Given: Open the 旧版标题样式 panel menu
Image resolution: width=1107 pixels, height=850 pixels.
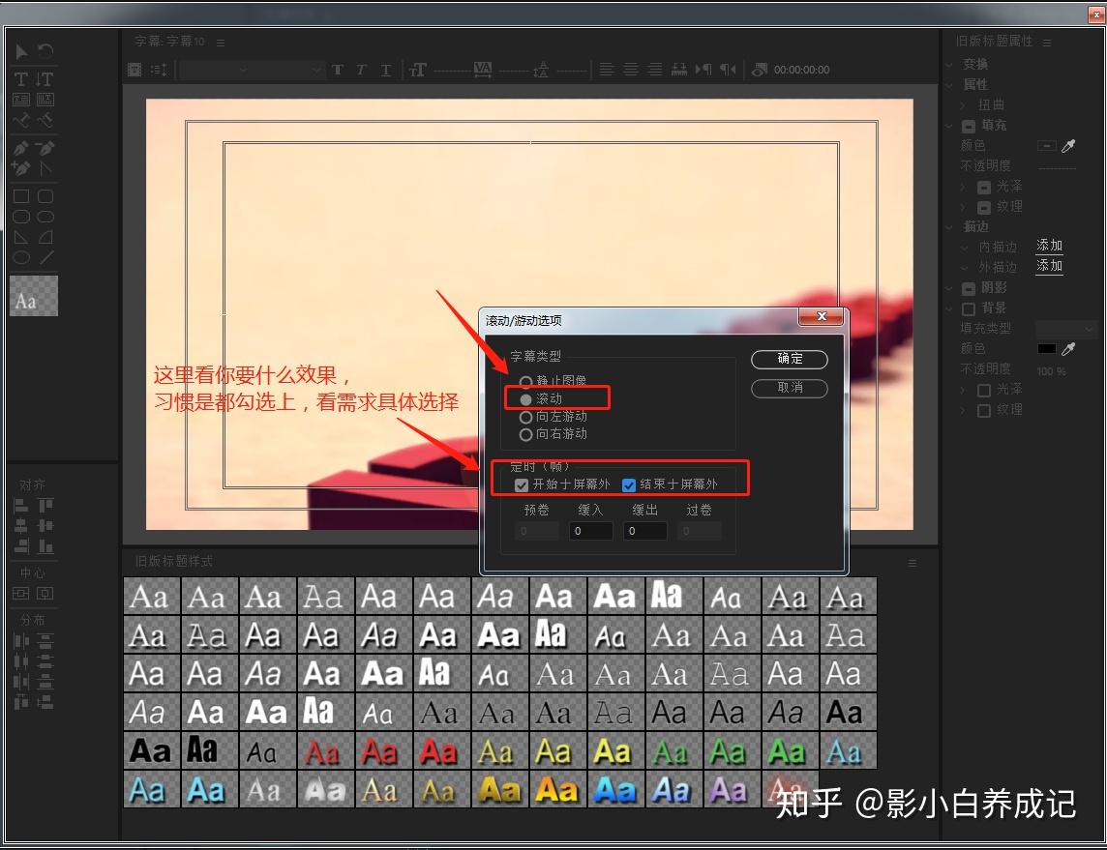Looking at the screenshot, I should click(913, 563).
